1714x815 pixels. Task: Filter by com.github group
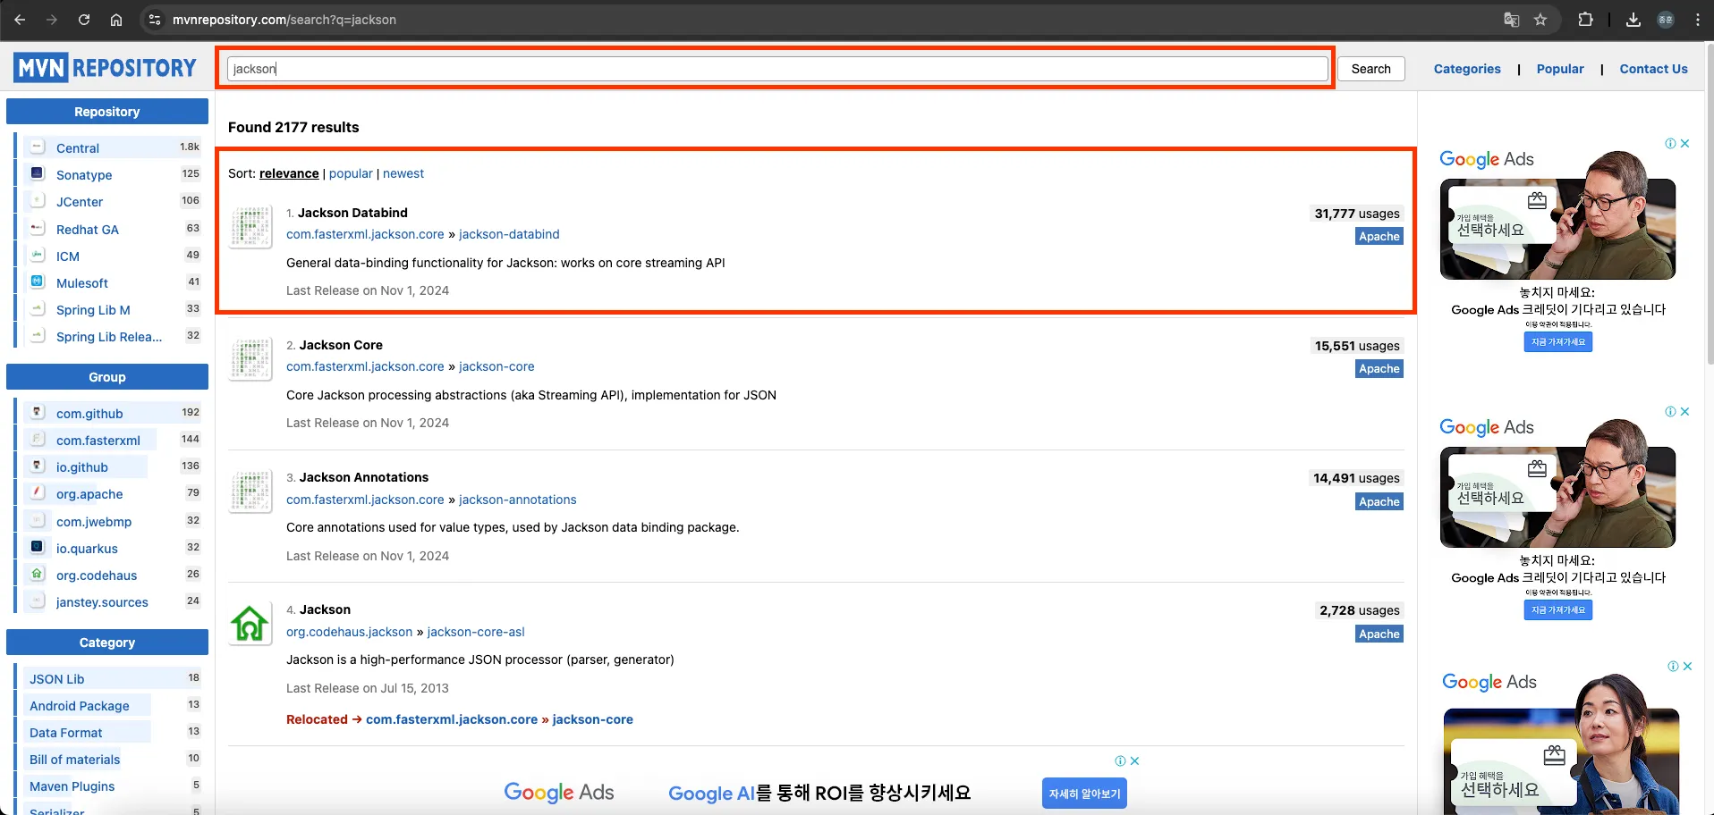pyautogui.click(x=89, y=414)
